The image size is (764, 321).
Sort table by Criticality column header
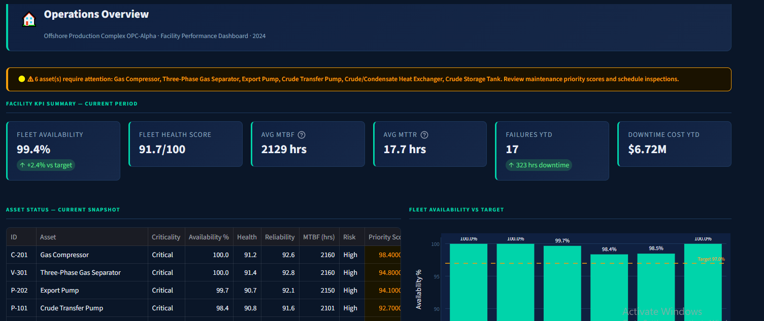pos(166,237)
